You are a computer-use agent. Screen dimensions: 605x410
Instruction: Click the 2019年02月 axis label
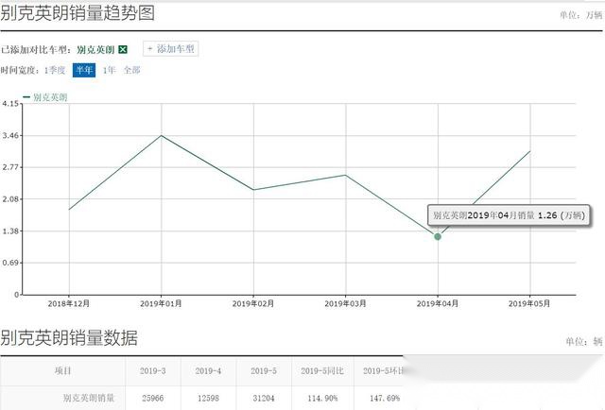click(x=253, y=304)
